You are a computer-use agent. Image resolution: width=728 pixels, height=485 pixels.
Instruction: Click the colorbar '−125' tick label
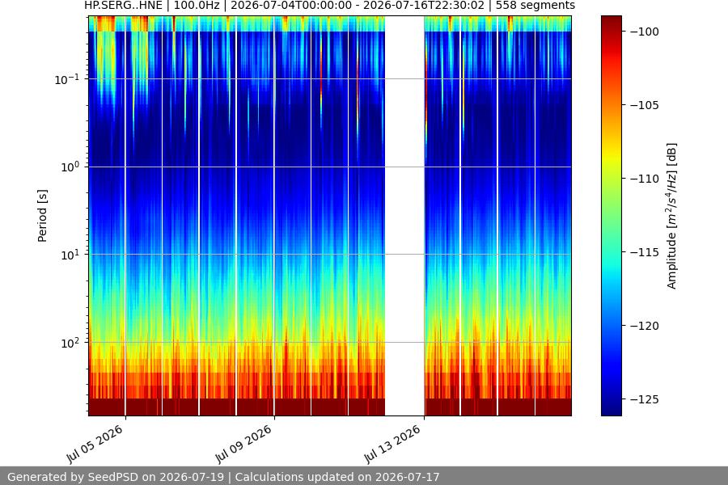[645, 399]
